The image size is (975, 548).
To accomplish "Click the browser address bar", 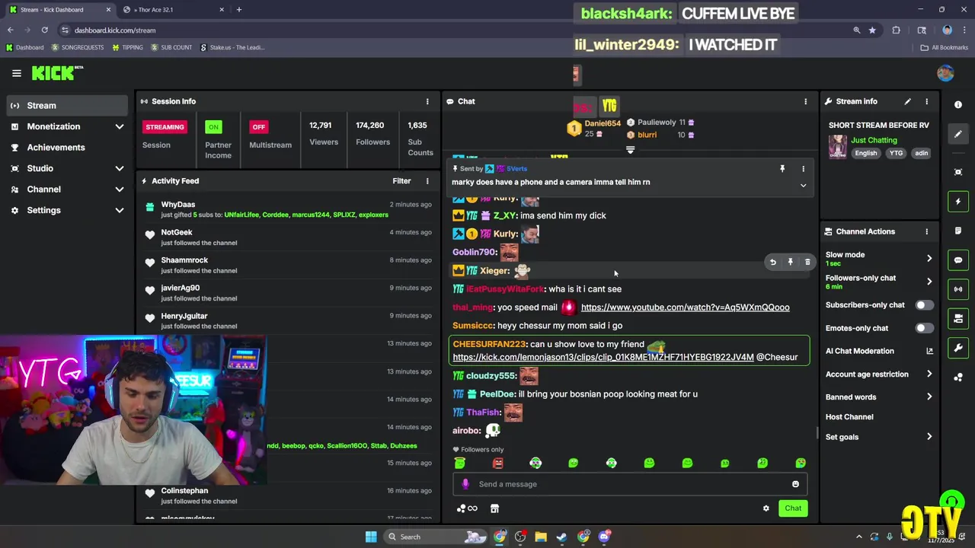I will tap(454, 30).
